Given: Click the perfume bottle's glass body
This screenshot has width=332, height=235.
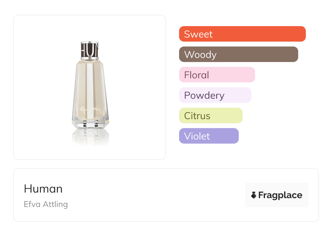Looking at the screenshot, I should point(90,87).
